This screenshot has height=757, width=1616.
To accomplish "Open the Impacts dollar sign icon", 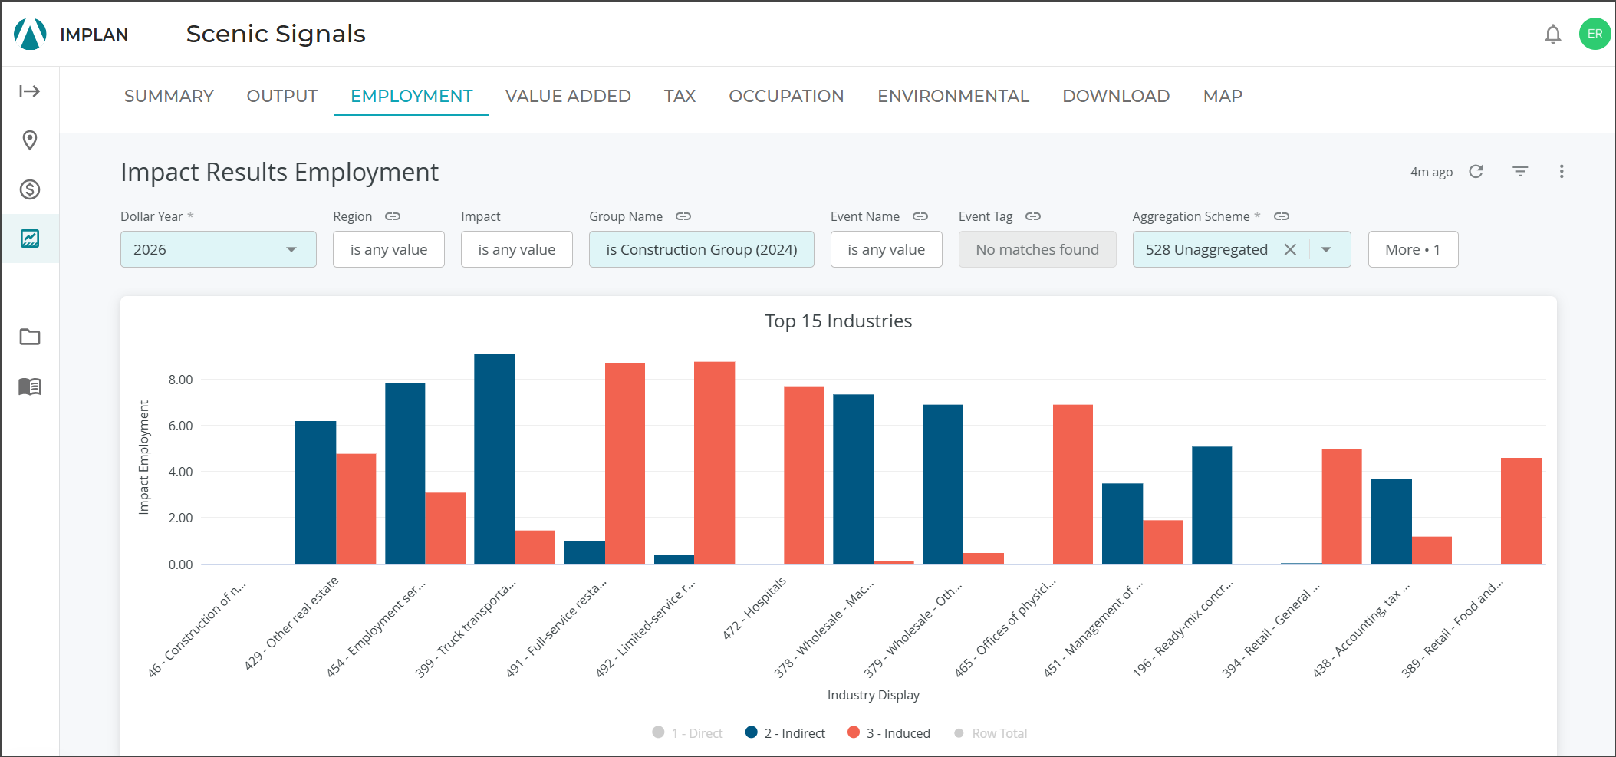I will coord(30,189).
